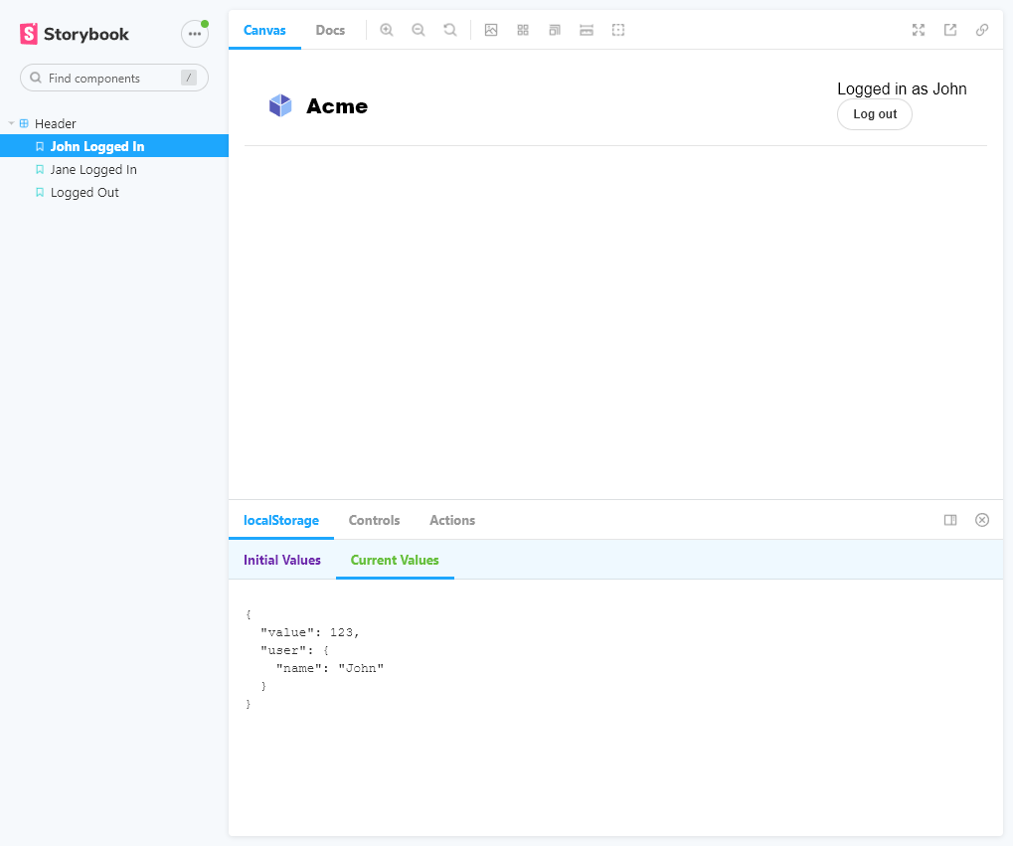Show the Initial Values sub-tab

pyautogui.click(x=282, y=561)
